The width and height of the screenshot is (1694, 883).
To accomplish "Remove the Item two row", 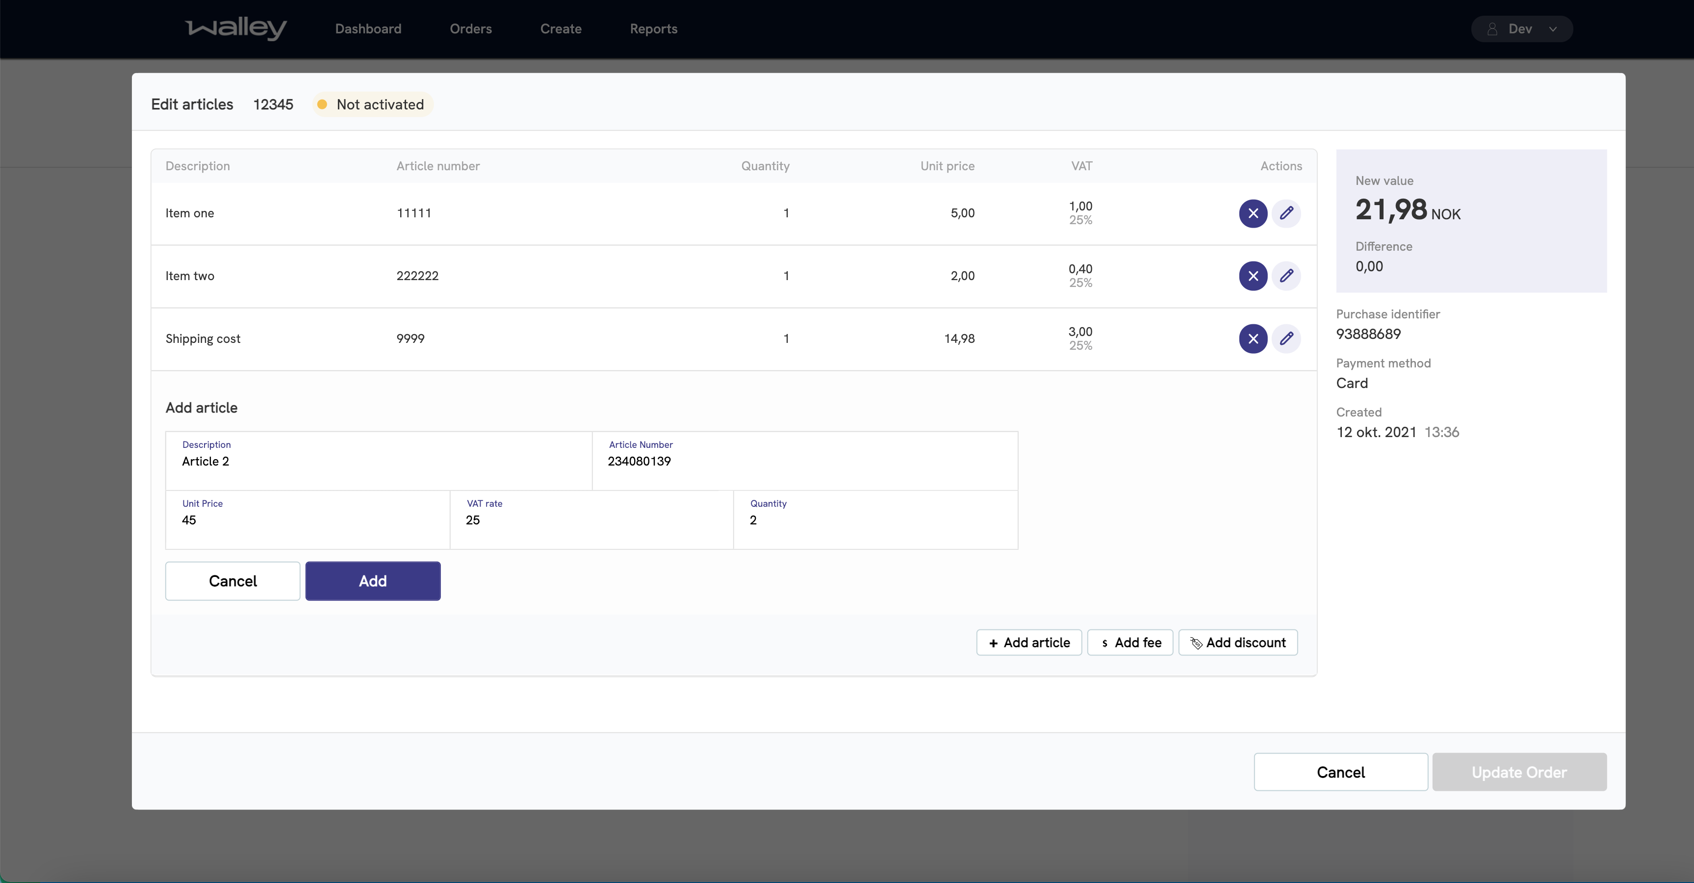I will pos(1253,276).
